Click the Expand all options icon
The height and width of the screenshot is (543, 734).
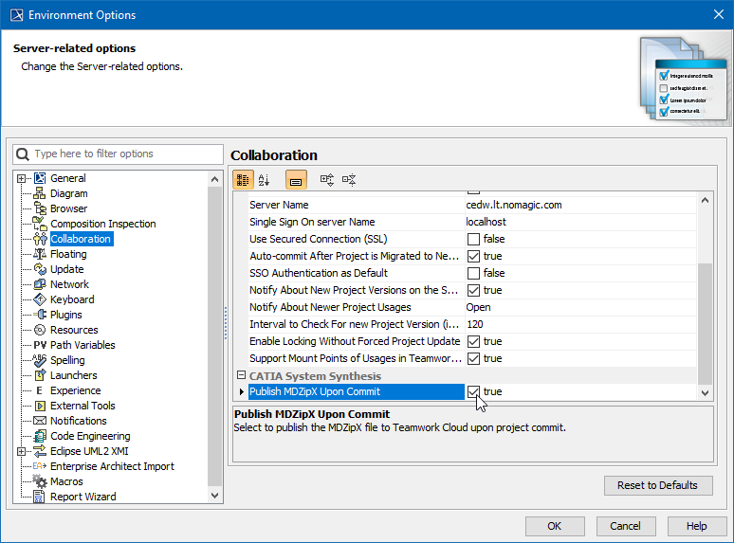(327, 179)
